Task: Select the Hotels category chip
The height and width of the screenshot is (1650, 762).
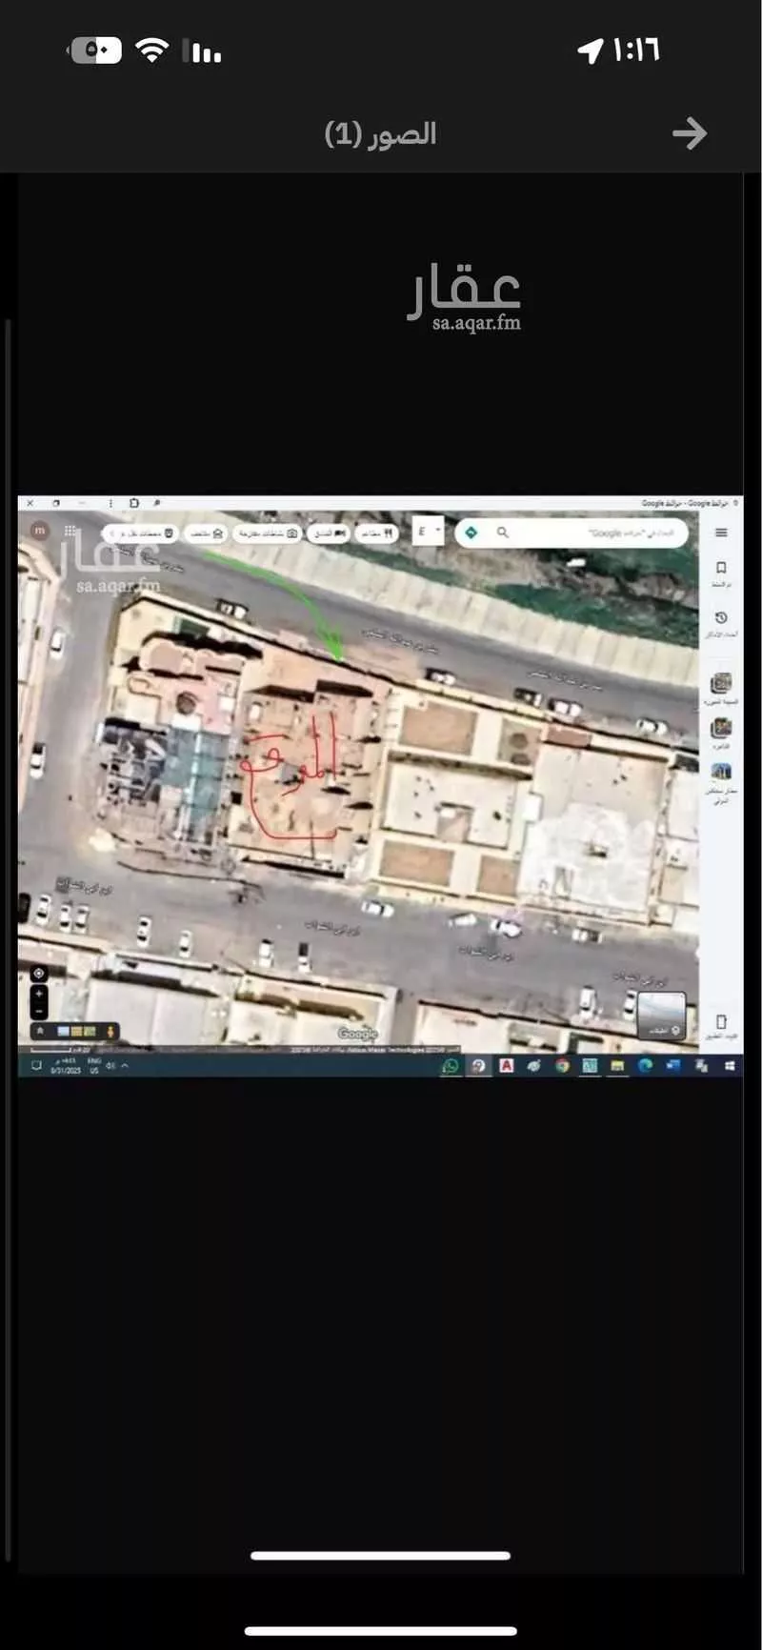Action: point(329,533)
